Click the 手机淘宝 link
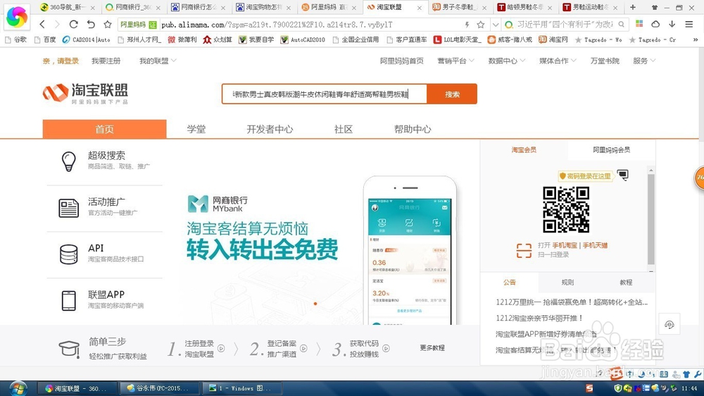The width and height of the screenshot is (704, 396). coord(565,245)
